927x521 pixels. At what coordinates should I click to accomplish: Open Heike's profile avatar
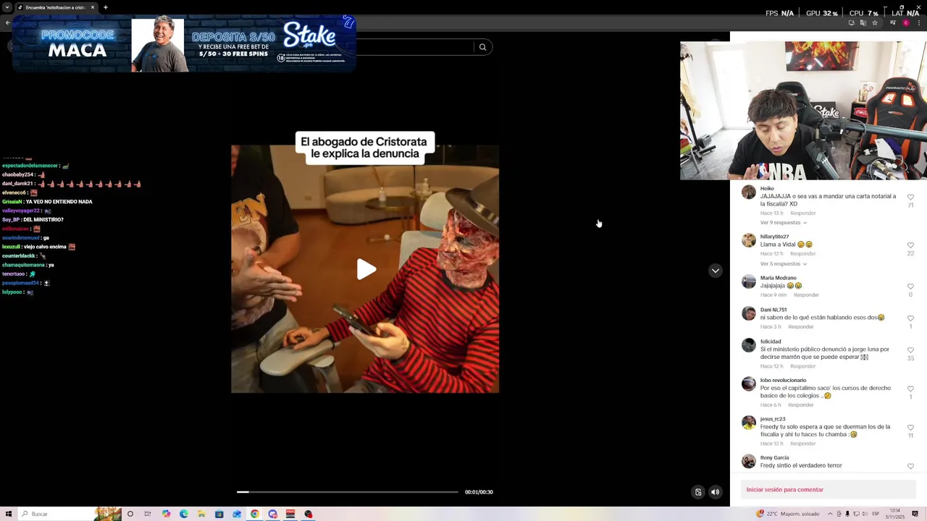point(749,192)
